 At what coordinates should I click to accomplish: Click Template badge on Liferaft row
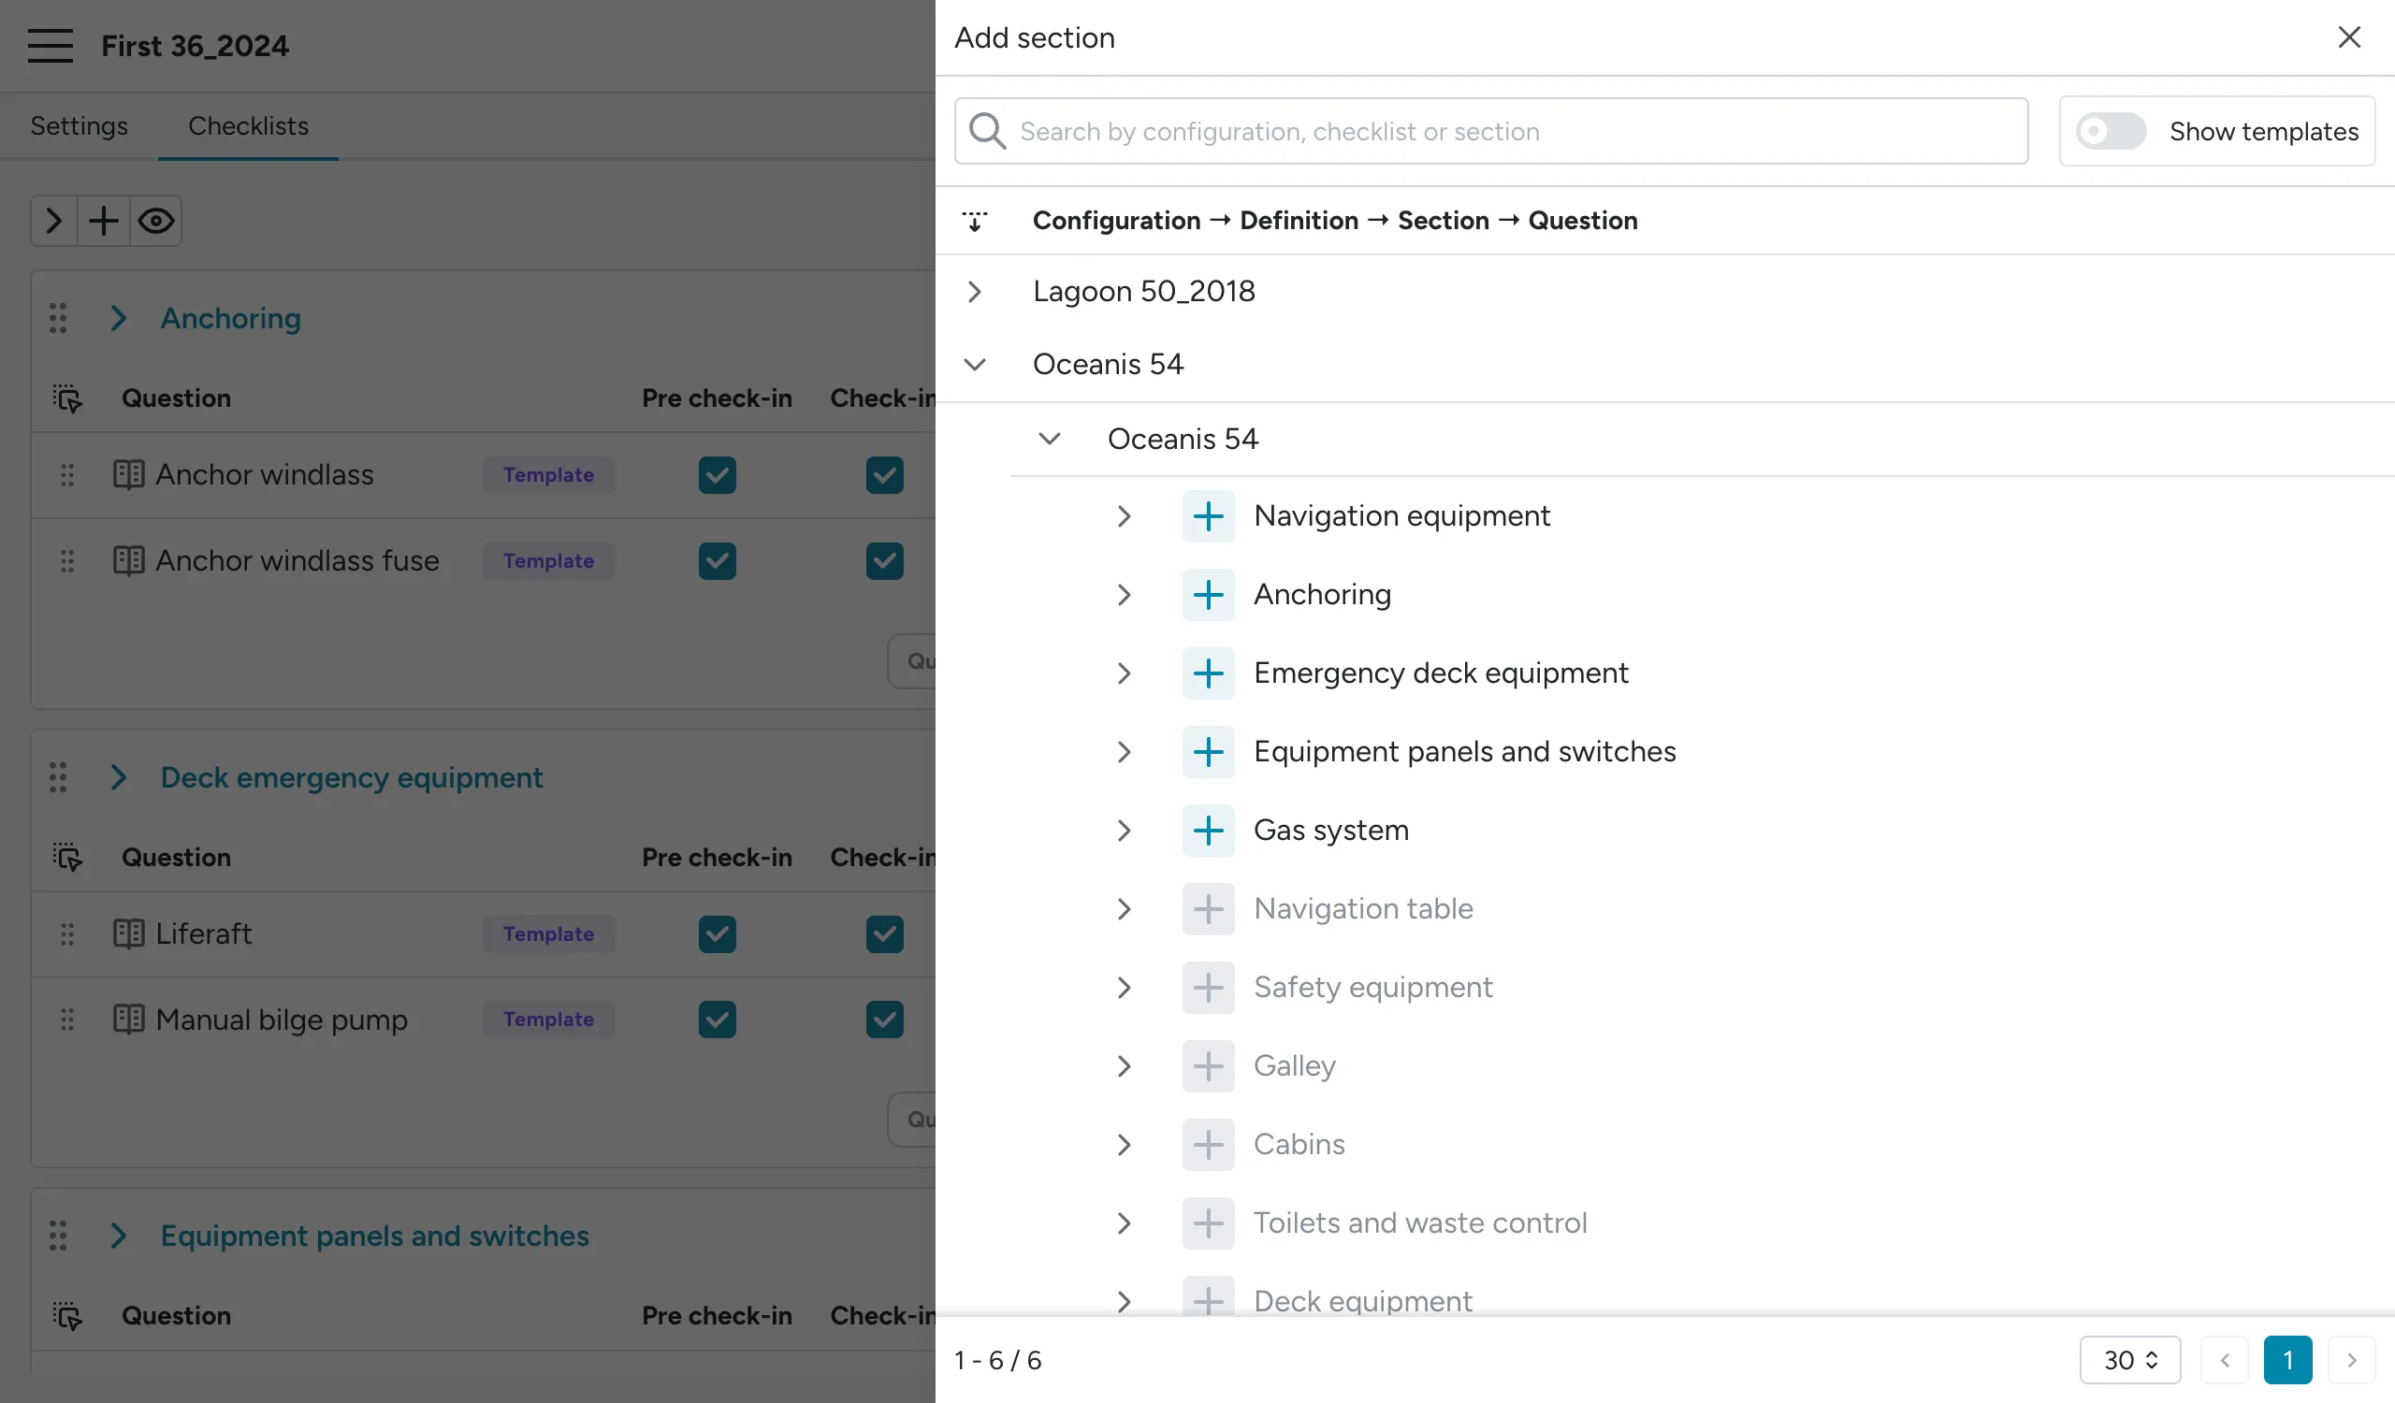tap(548, 934)
